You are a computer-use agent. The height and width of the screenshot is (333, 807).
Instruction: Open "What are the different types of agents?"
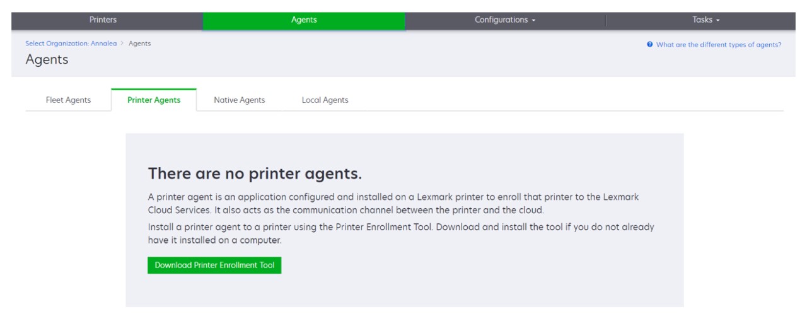(x=719, y=45)
